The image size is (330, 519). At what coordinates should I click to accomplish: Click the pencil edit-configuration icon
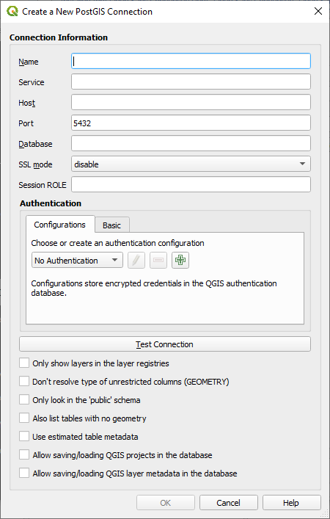[136, 260]
